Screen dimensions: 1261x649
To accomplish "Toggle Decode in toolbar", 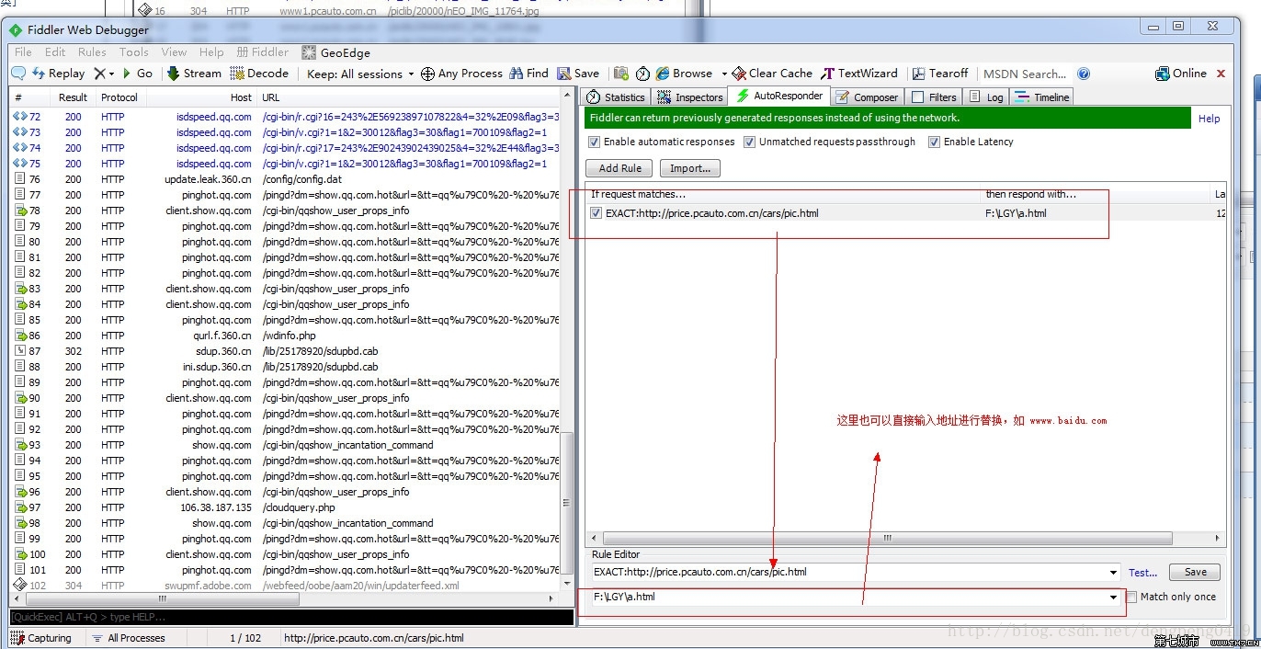I will point(259,74).
